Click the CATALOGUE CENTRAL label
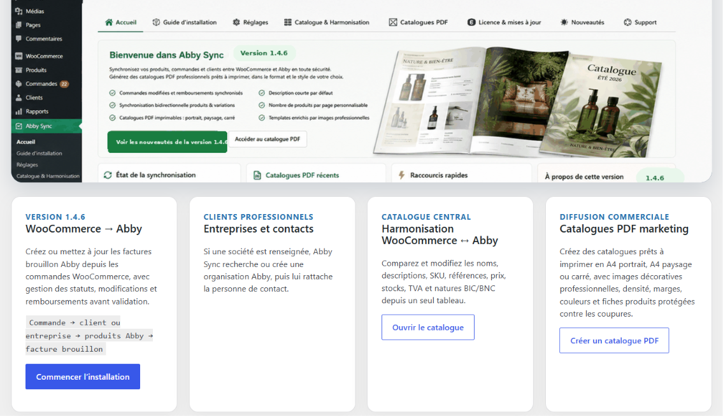Viewport: 723px width, 416px height. [426, 217]
